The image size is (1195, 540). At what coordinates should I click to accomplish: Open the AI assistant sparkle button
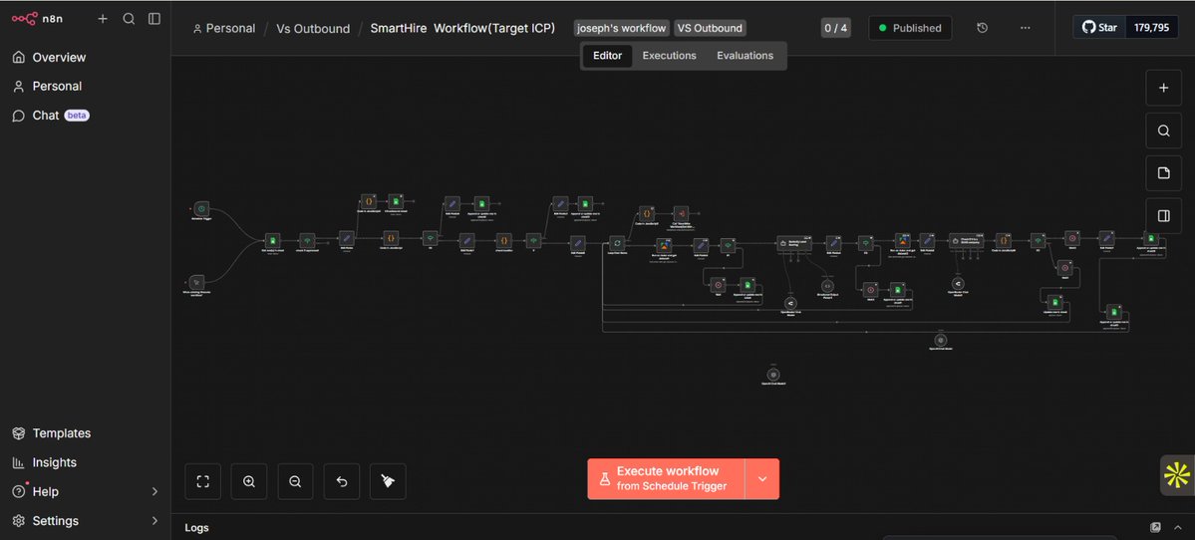[x=1177, y=475]
